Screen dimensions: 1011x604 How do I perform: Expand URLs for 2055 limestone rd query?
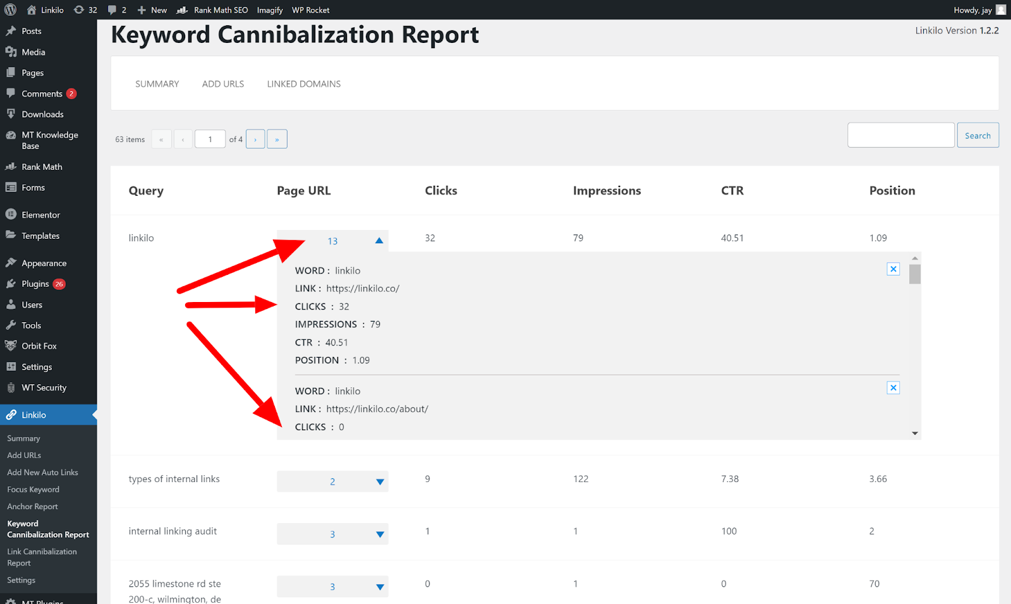point(332,586)
